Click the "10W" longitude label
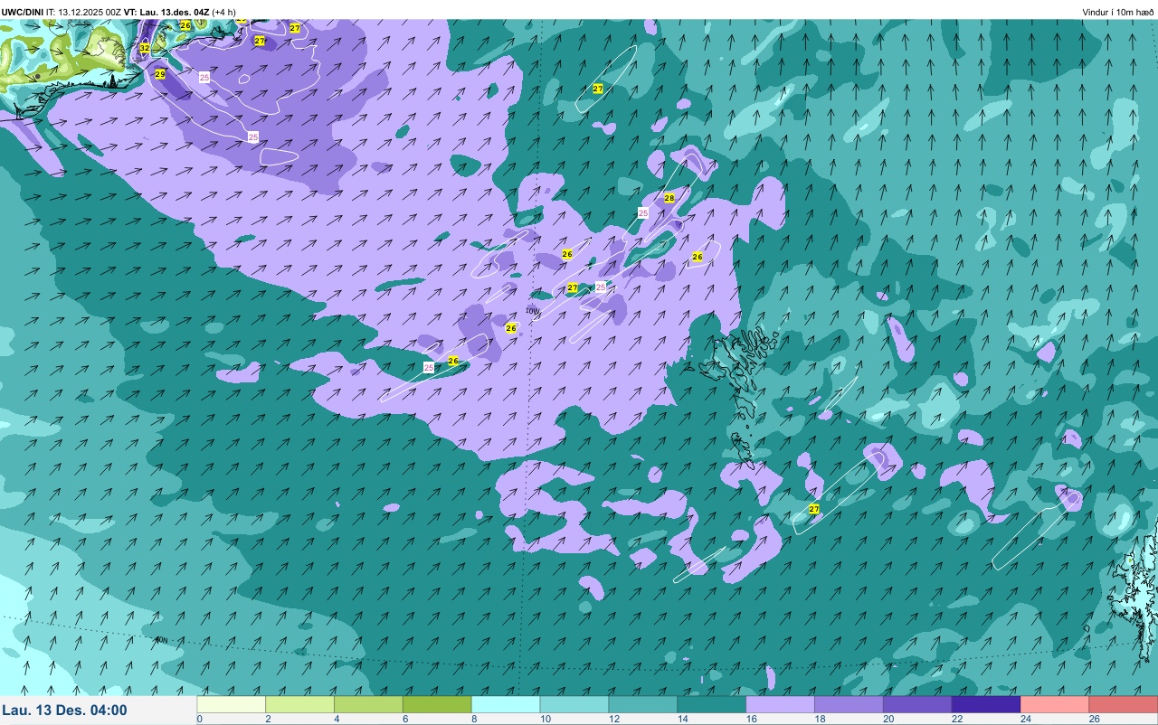Viewport: 1158px width, 725px height. click(x=532, y=311)
